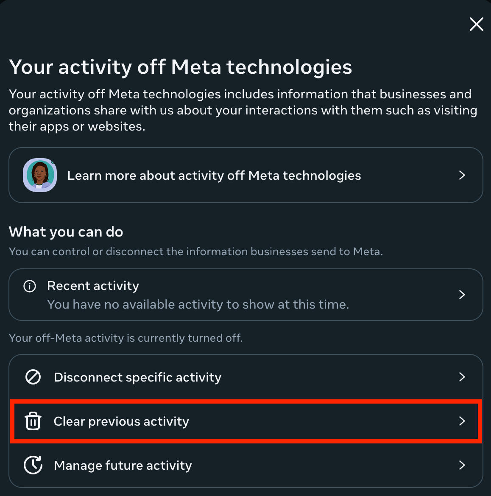491x496 pixels.
Task: Click the Recent activity chevron arrow
Action: click(462, 295)
